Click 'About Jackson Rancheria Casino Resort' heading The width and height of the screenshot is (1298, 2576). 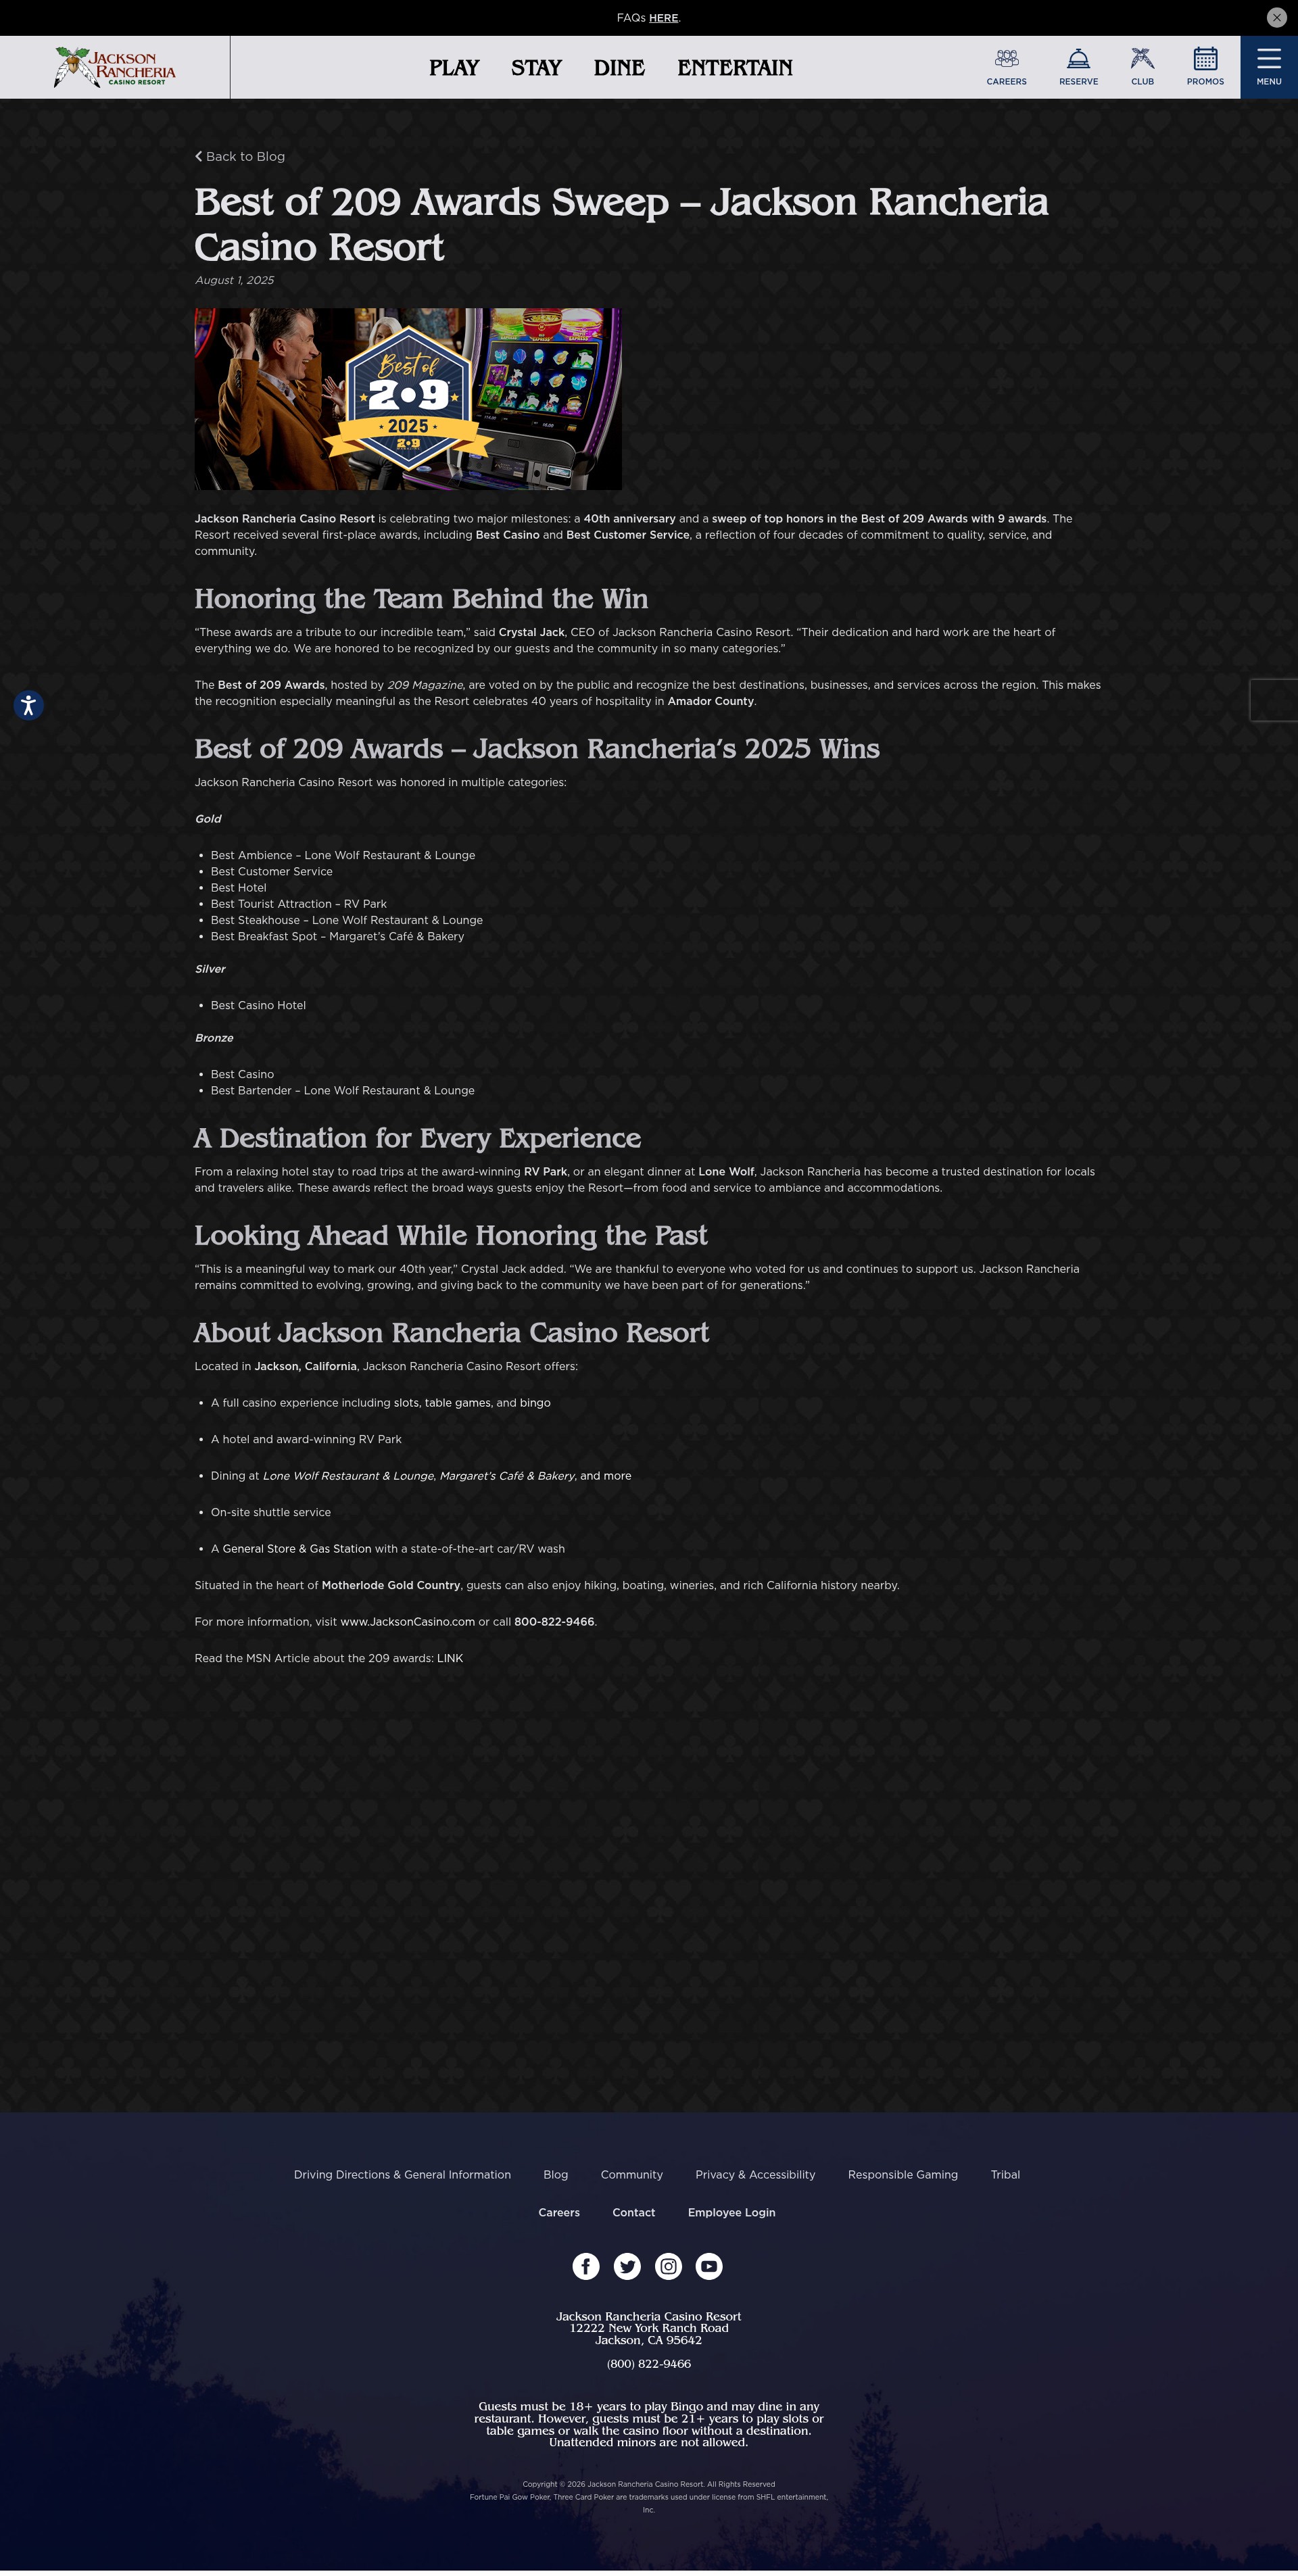[451, 1332]
